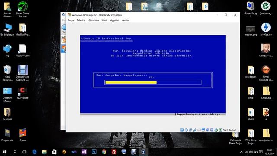Open the Windows Store taskbar icon
This screenshot has height=156, width=277.
coord(54,152)
